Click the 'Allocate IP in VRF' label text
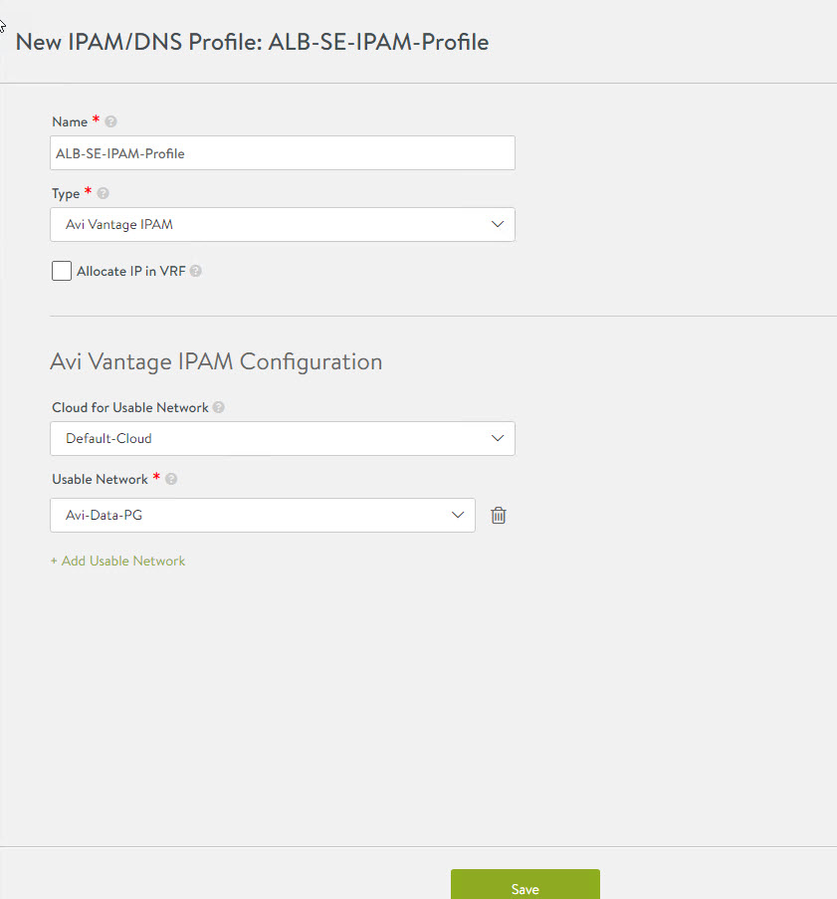The width and height of the screenshot is (837, 899). (x=131, y=271)
